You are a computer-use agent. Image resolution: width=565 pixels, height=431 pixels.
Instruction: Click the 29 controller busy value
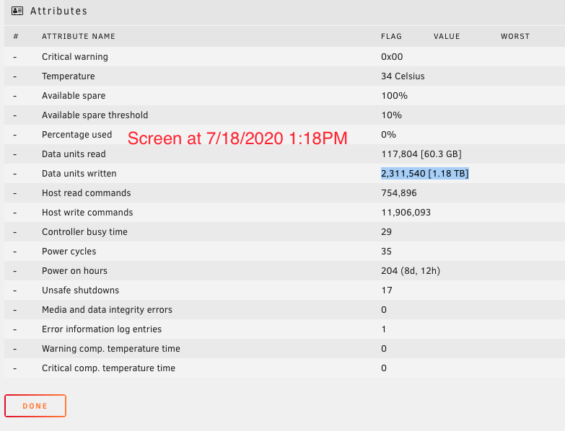[x=386, y=231]
